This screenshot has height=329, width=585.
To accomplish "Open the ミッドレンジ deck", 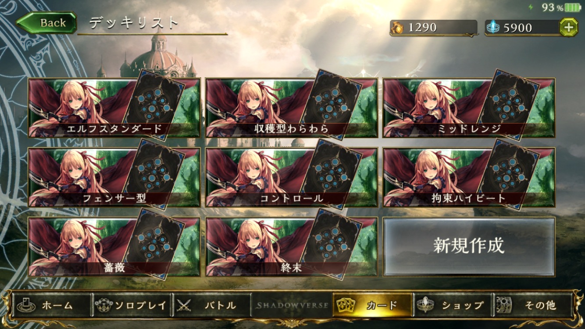I will pos(469,108).
